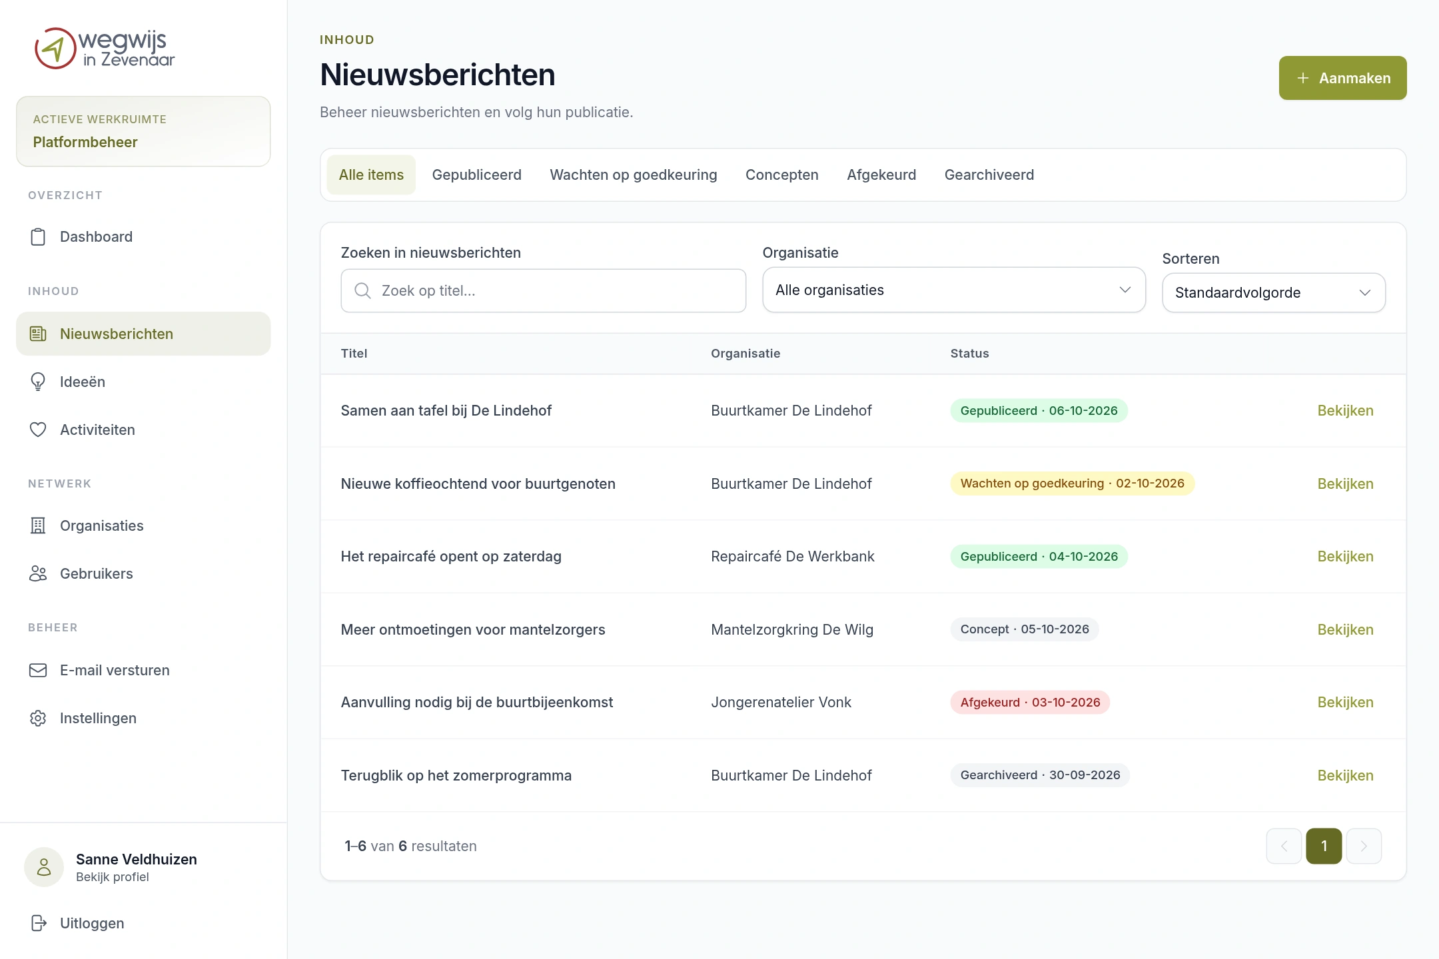
Task: Click Bekijken for Meer ontmoetingen voor mantelzorgers
Action: (x=1345, y=630)
